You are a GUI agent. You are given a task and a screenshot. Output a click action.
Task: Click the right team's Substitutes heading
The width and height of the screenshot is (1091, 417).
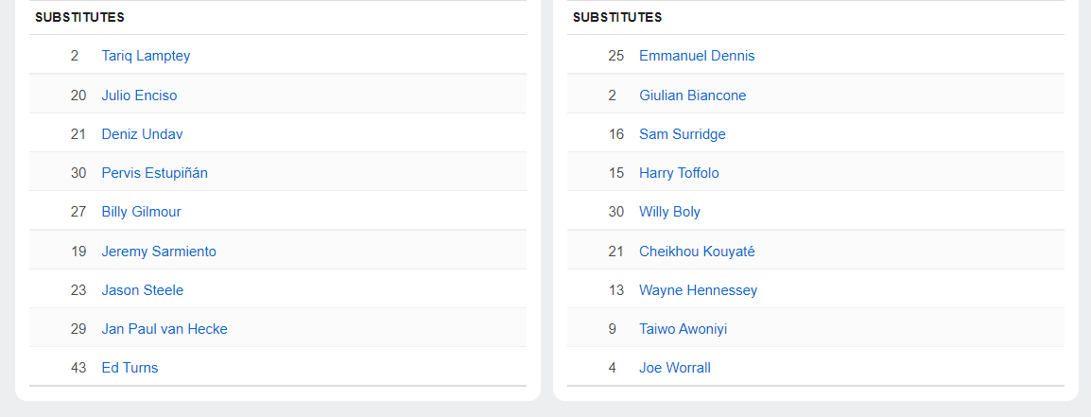pos(617,17)
